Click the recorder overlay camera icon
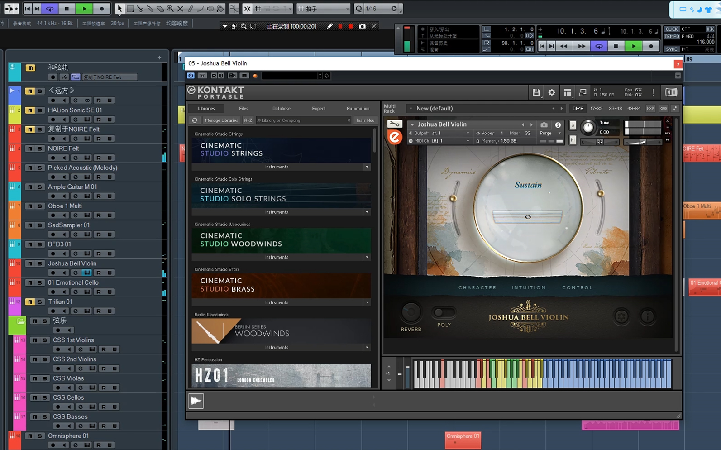This screenshot has height=450, width=721. (x=362, y=26)
